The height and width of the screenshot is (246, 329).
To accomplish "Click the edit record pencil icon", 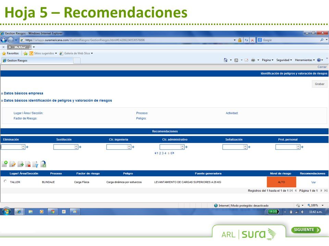I will 13,164.
